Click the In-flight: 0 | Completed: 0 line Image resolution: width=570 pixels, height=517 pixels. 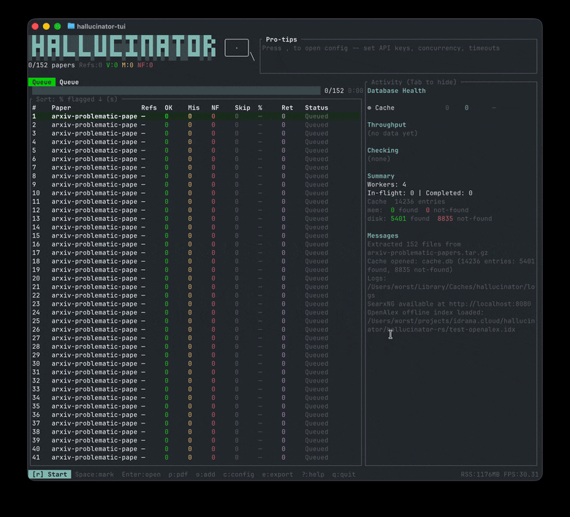[420, 193]
